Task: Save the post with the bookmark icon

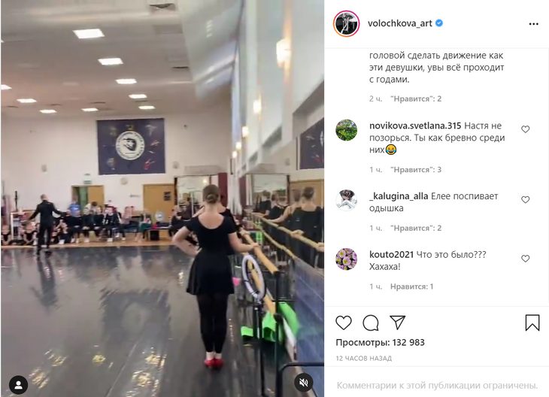Action: click(x=532, y=323)
